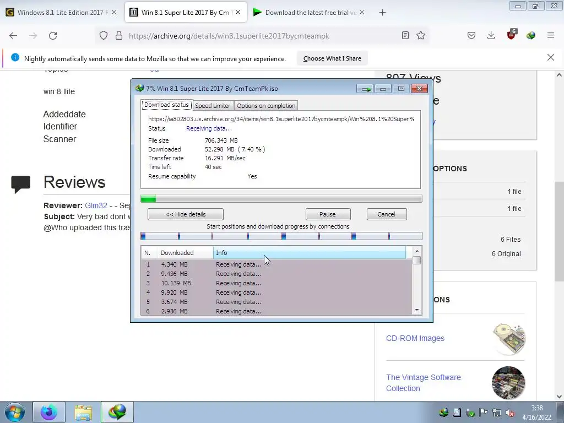Sort by the Downloaded column header
Image resolution: width=564 pixels, height=423 pixels.
pos(185,253)
